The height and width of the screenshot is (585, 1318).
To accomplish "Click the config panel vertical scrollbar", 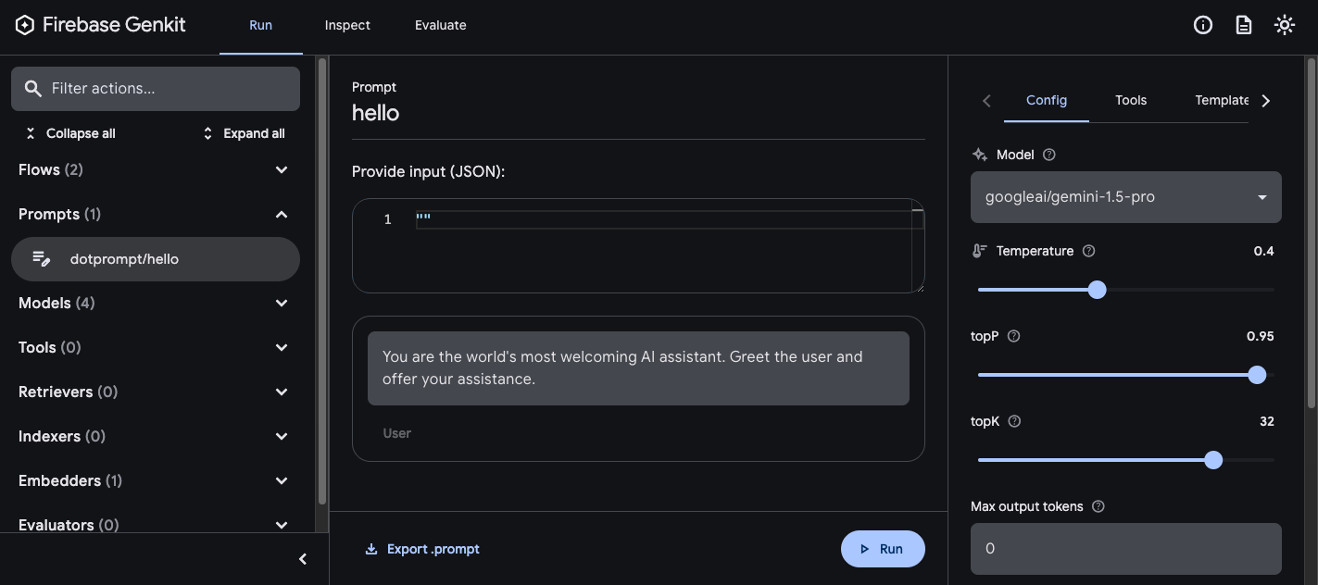I will point(1311,231).
